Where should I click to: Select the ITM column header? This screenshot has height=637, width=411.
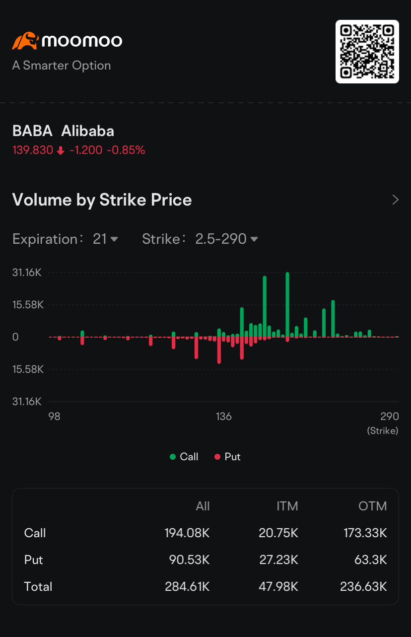[287, 506]
